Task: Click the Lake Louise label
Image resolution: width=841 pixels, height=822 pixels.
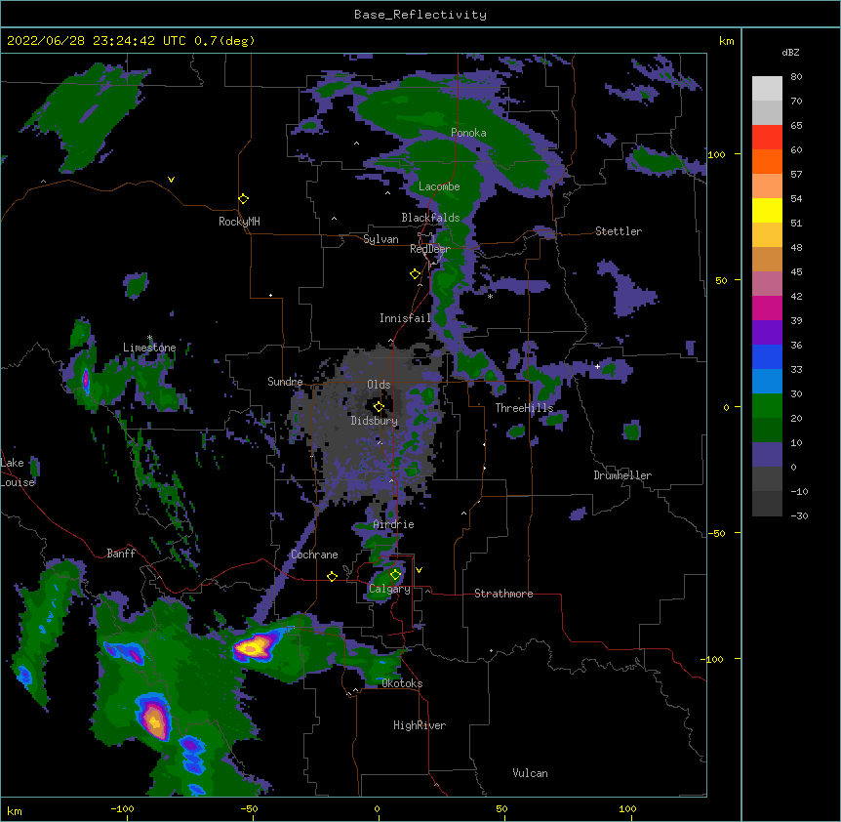Action: [16, 473]
